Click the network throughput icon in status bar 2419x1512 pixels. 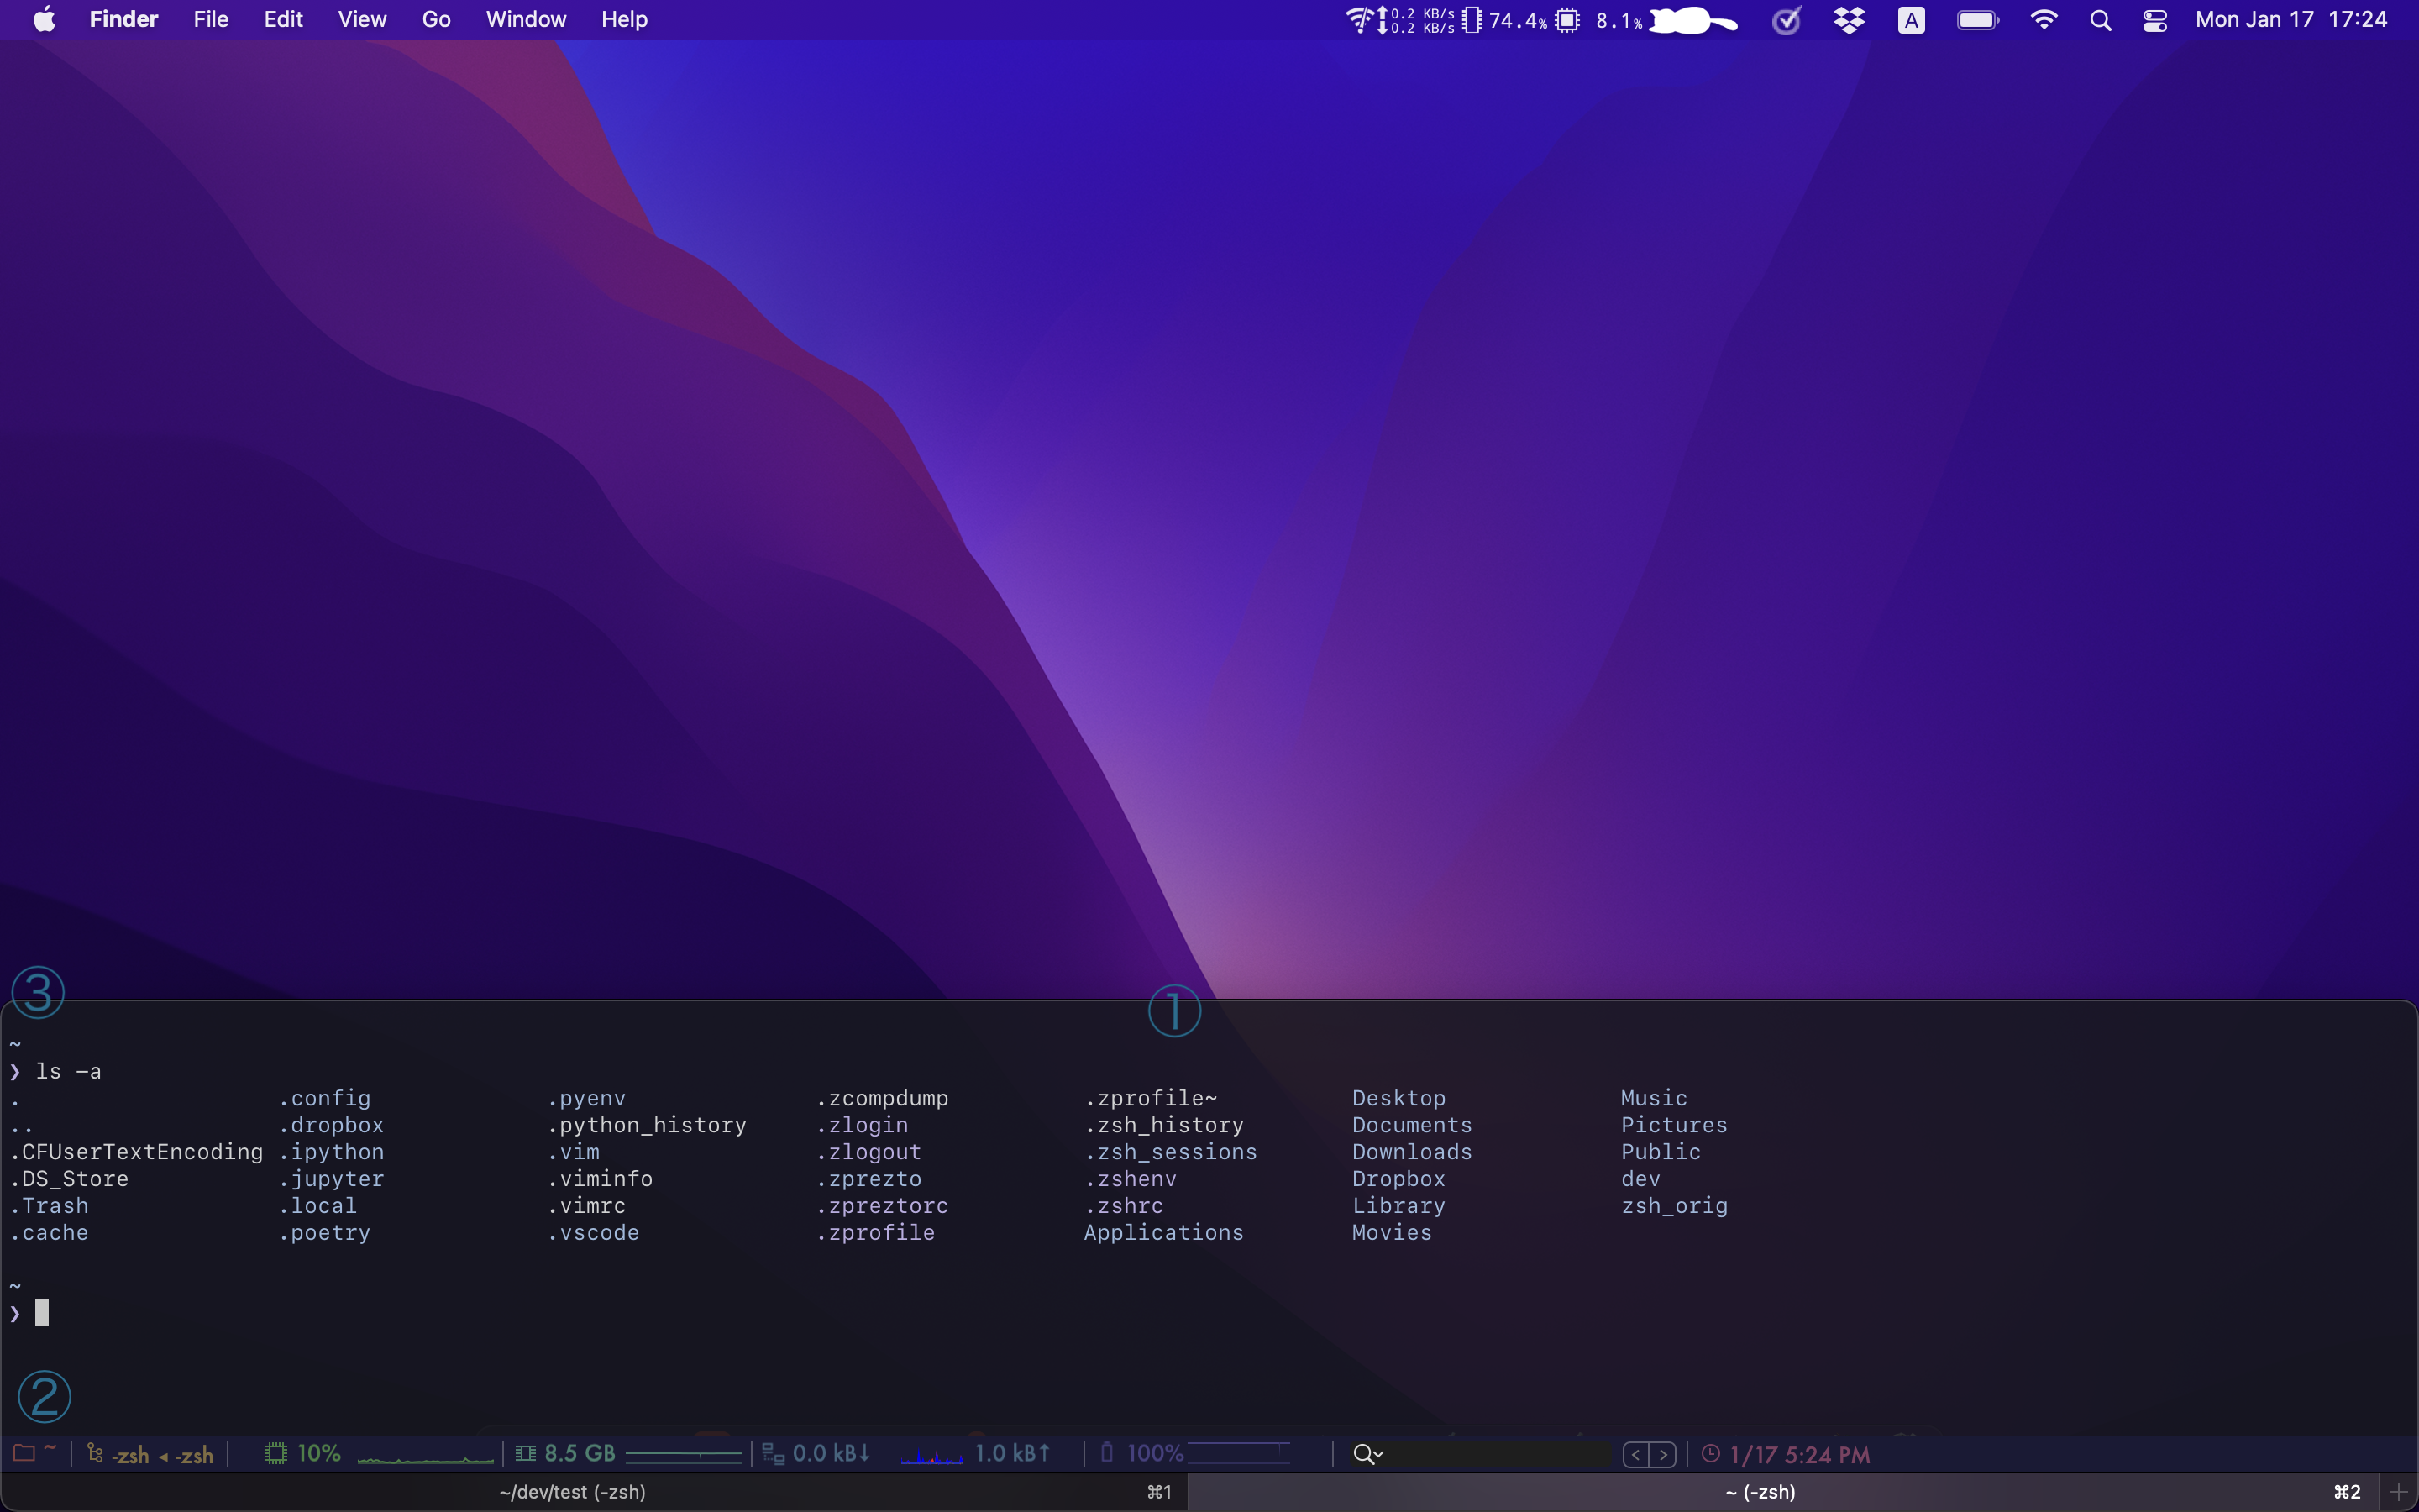coord(773,1454)
